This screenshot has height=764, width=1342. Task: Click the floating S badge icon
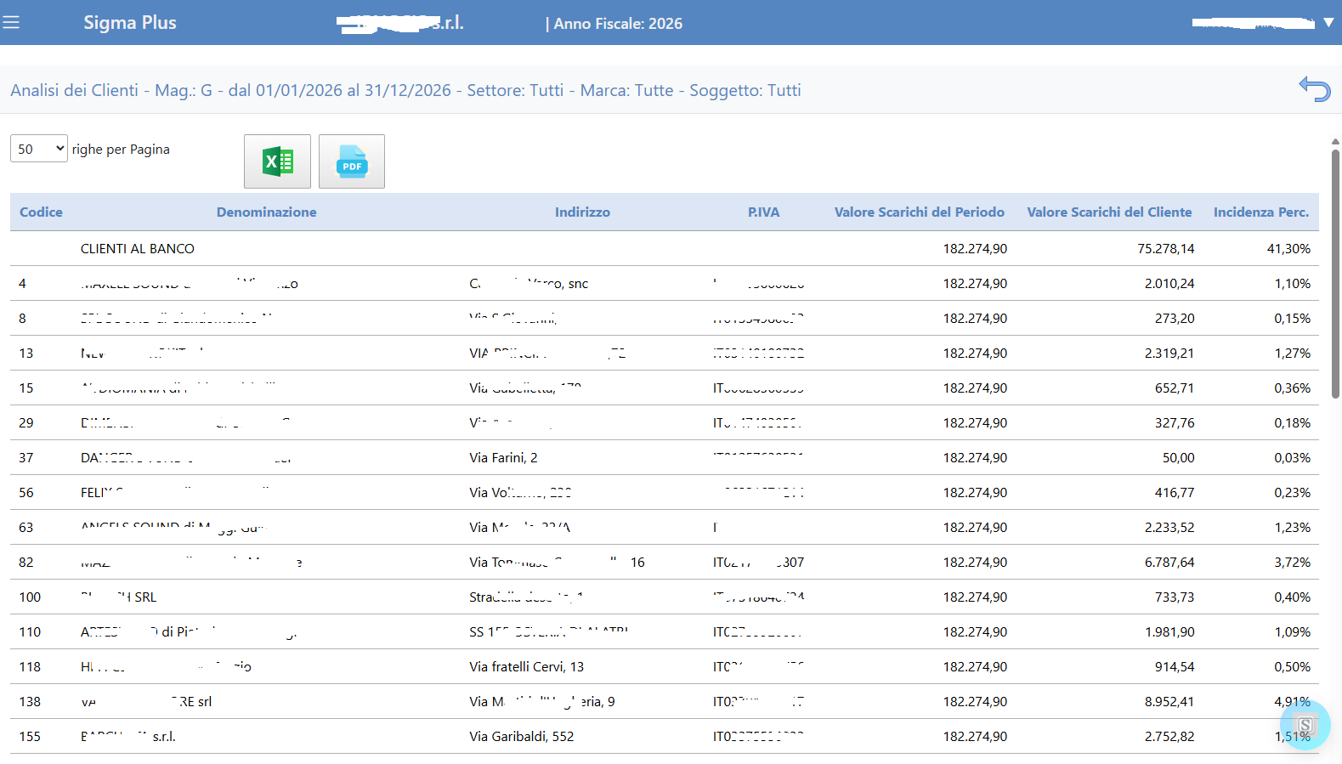(x=1305, y=725)
